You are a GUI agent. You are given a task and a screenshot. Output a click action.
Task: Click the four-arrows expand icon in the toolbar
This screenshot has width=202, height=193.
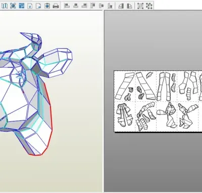(x=13, y=6)
